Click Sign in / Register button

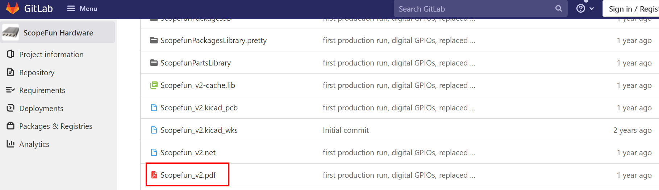(x=632, y=9)
